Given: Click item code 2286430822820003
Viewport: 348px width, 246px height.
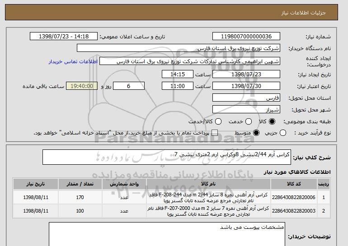Looking at the screenshot, I should coord(294,211).
